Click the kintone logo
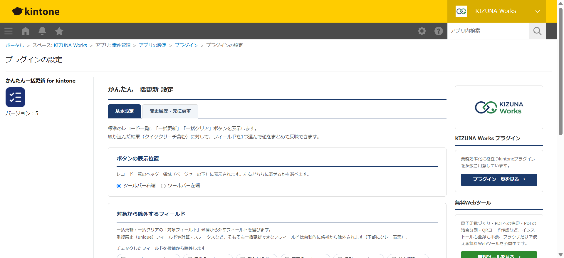 (x=36, y=11)
